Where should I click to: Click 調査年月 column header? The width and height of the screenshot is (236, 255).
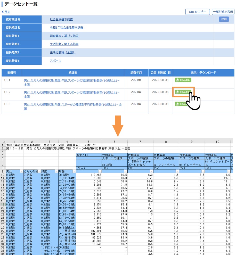coord(136,72)
